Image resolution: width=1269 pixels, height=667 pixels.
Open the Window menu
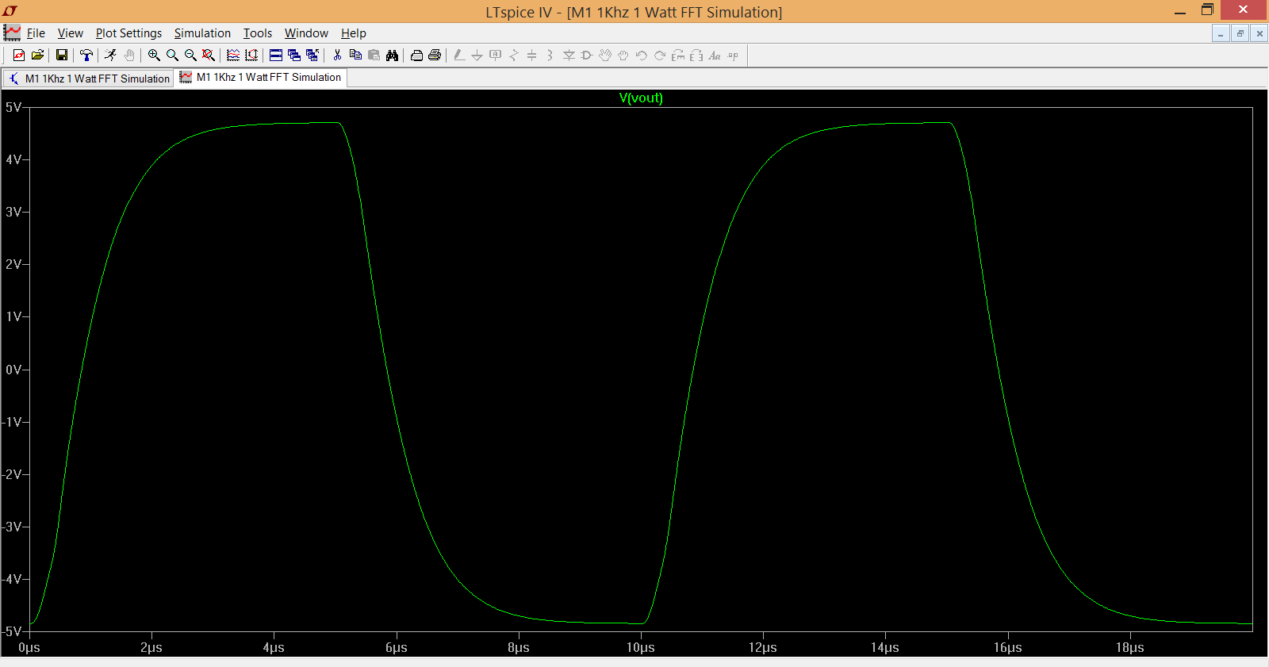point(306,33)
